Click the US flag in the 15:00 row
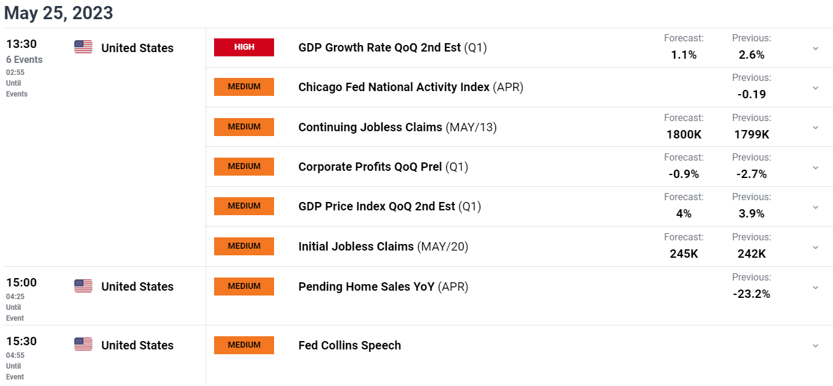 click(83, 286)
